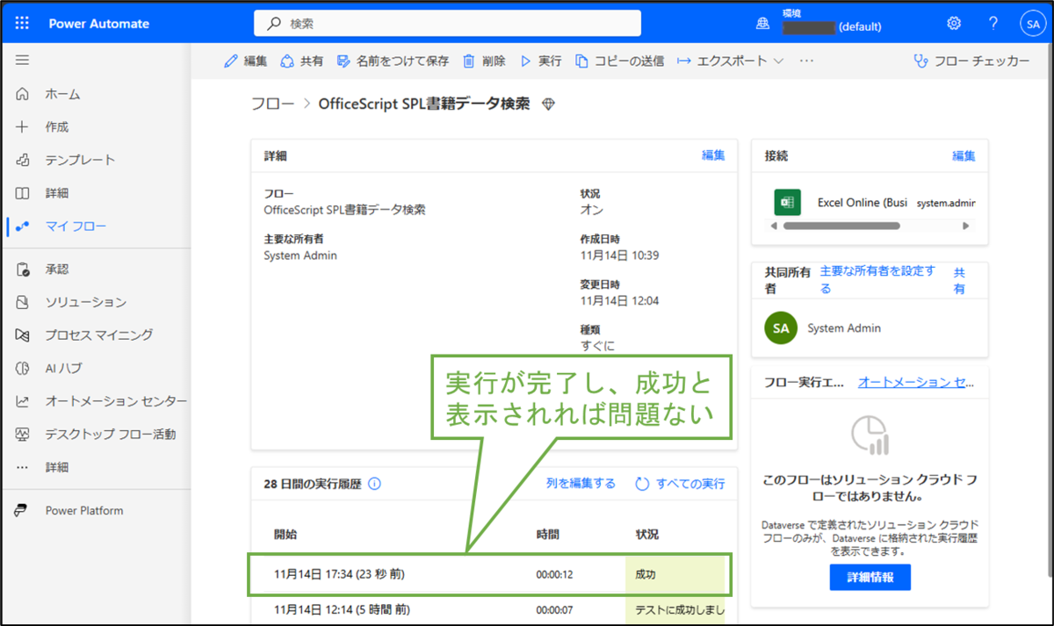Click the 28 日間の実行履歴 info icon
This screenshot has width=1054, height=626.
click(375, 484)
